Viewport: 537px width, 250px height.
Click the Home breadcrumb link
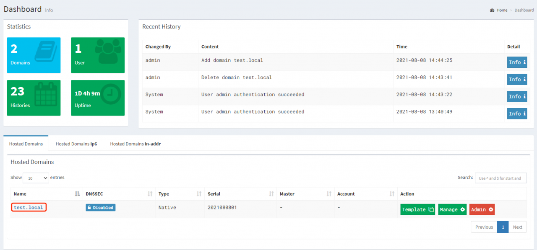502,10
